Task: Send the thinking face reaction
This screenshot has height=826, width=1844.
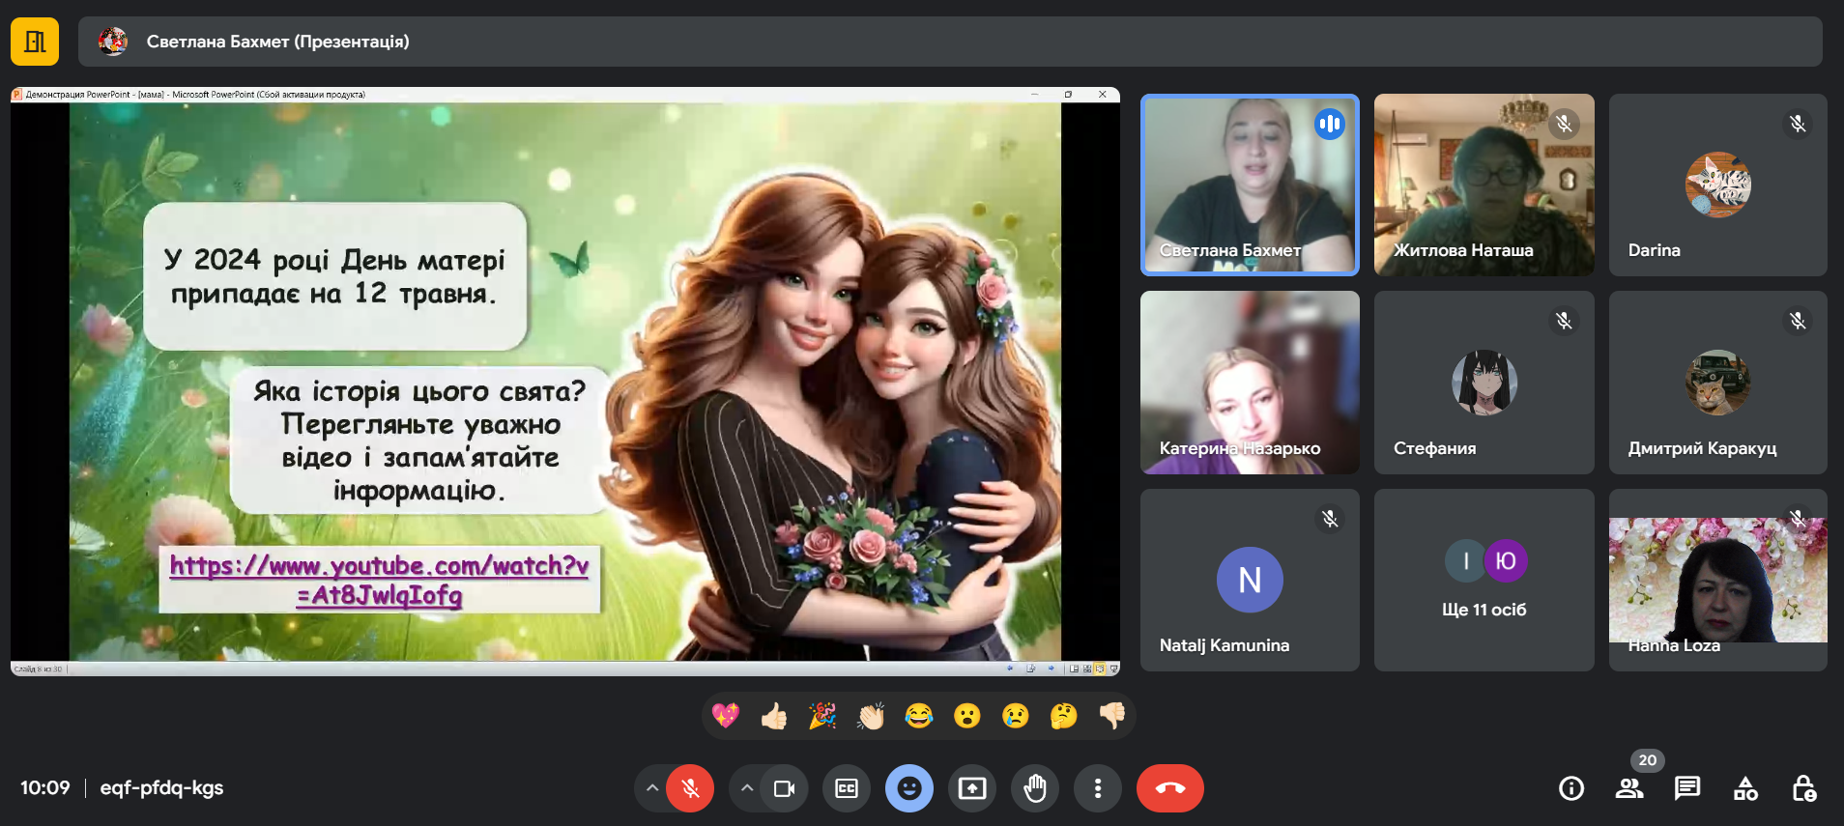Action: tap(1063, 716)
